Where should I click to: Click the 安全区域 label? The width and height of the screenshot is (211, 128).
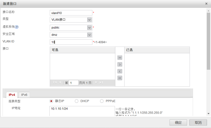click(x=9, y=34)
